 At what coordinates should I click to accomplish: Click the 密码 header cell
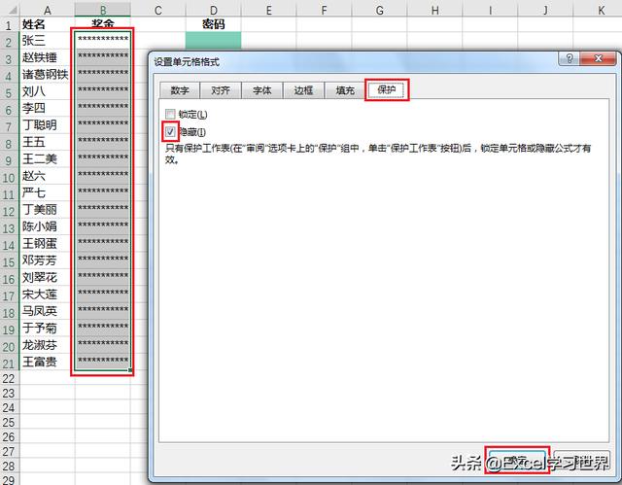pyautogui.click(x=214, y=24)
